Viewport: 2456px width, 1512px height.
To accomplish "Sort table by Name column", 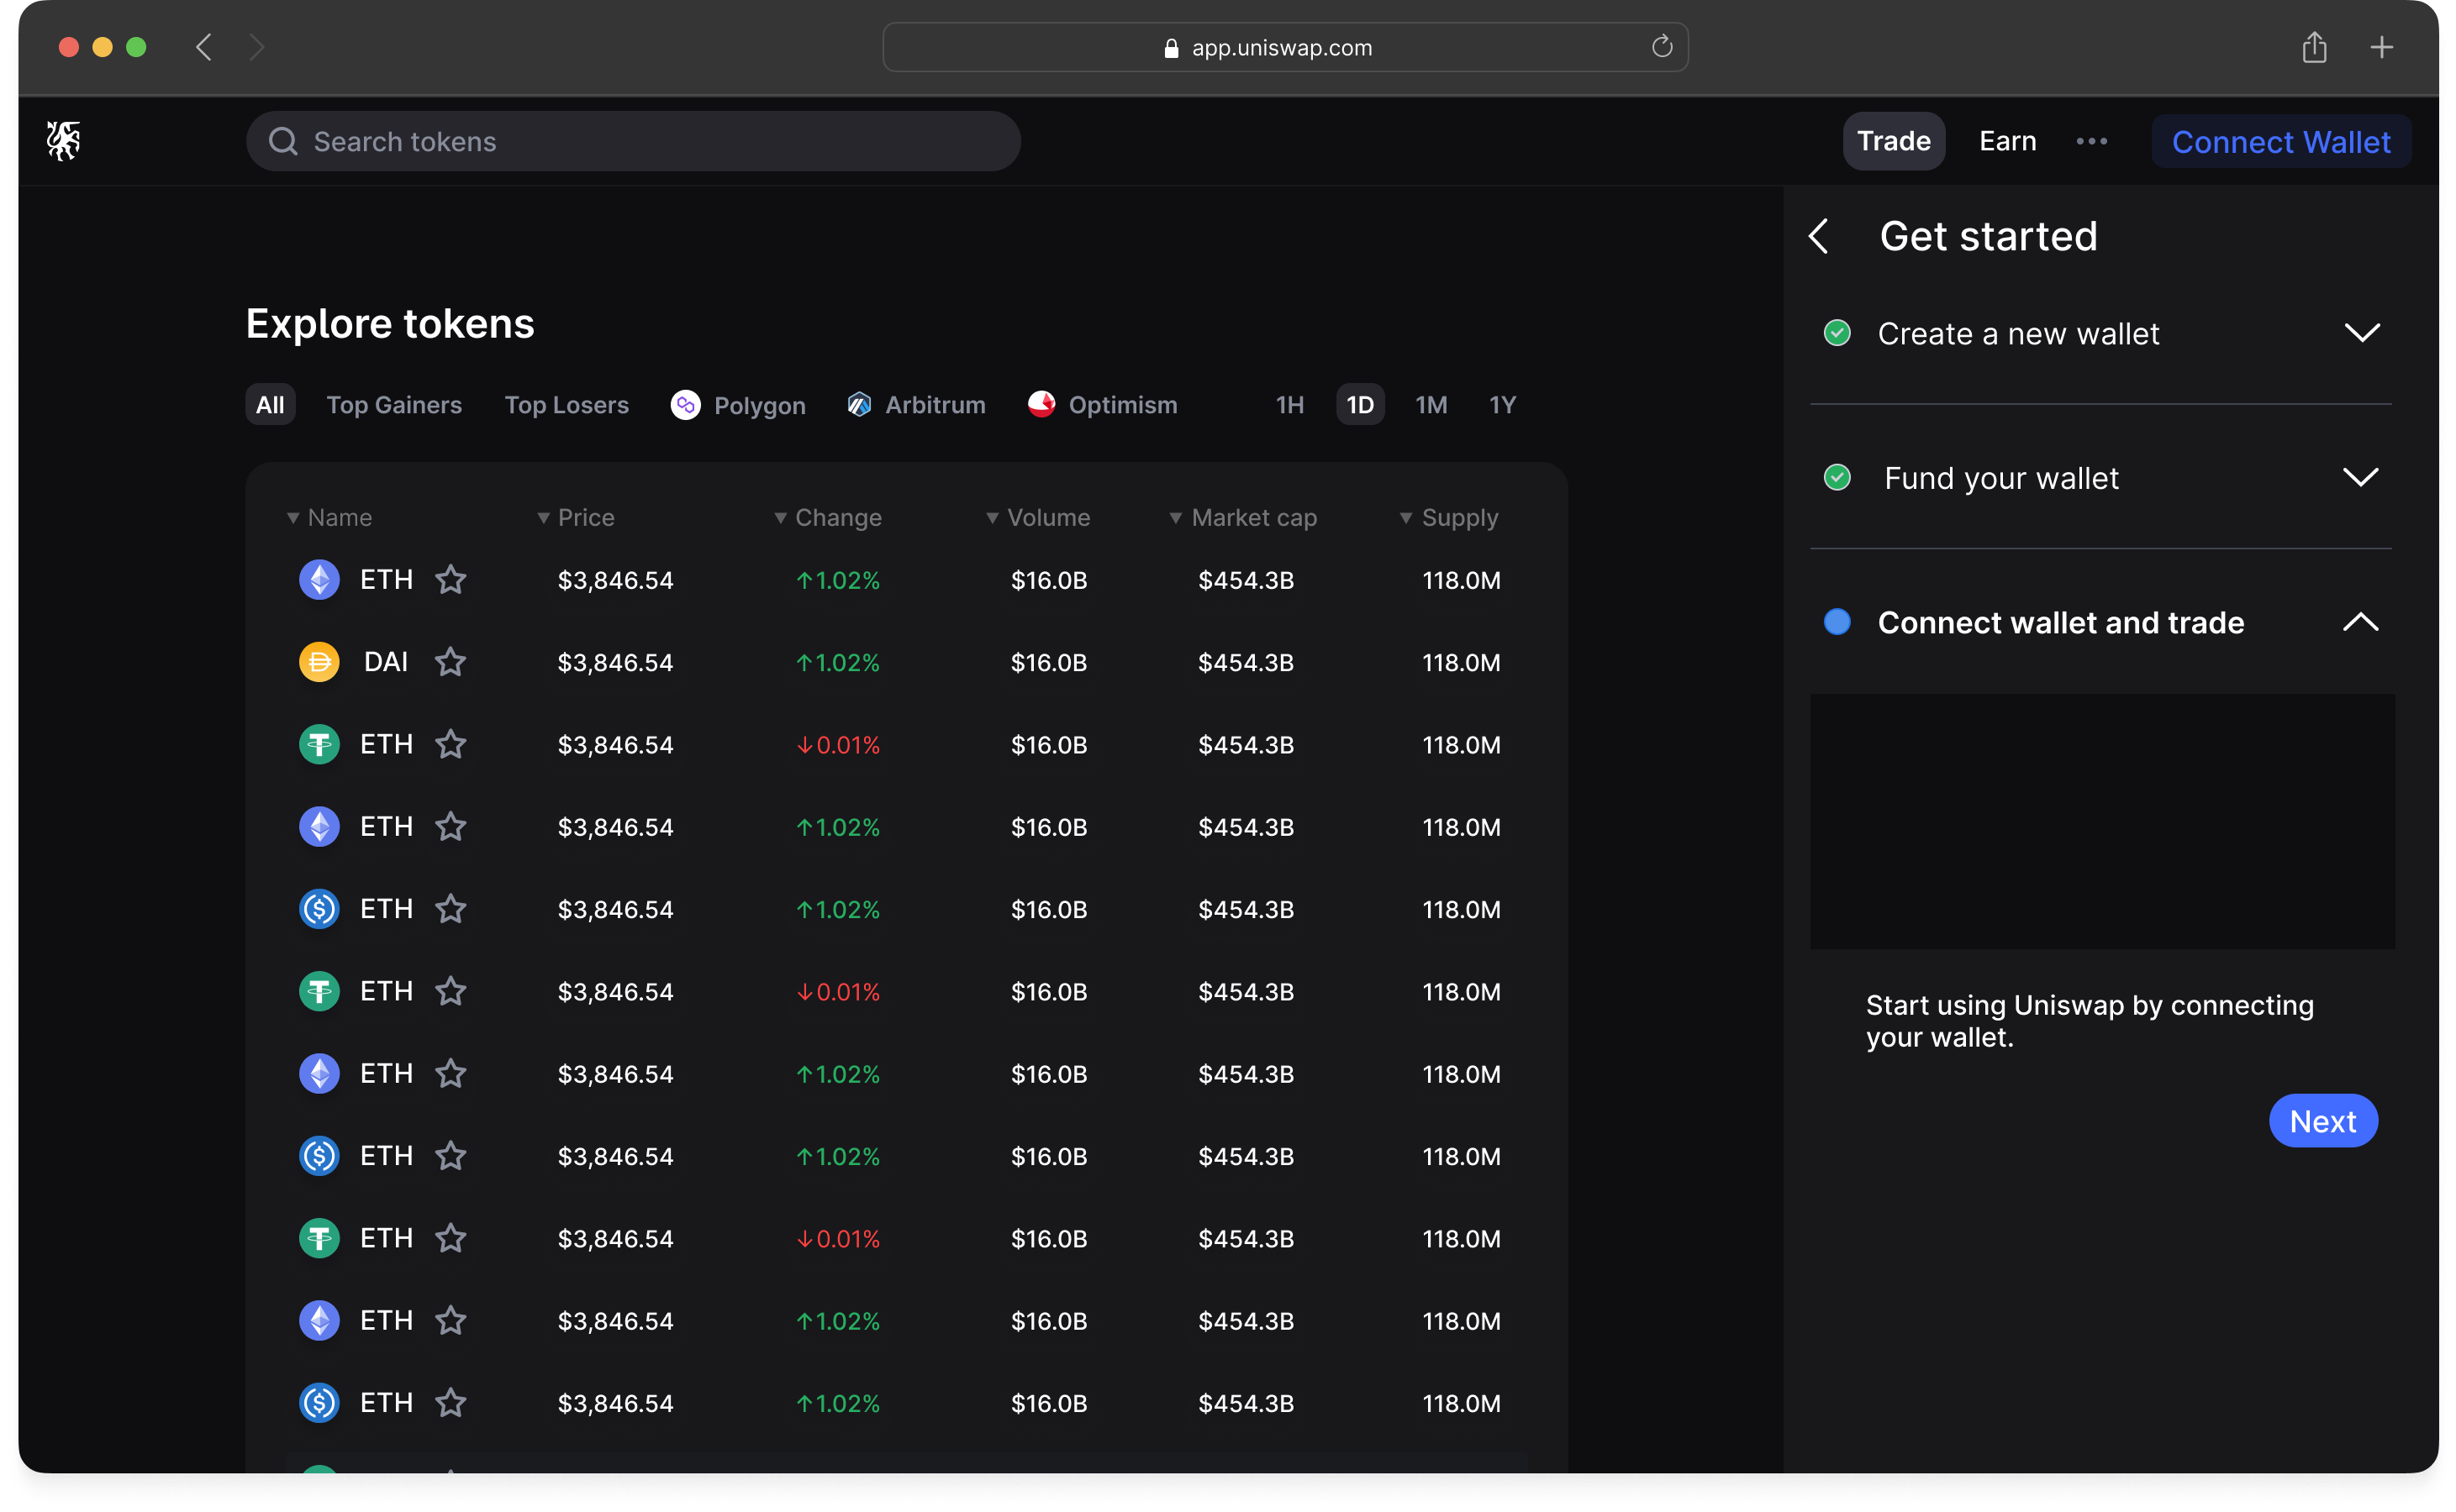I will [329, 517].
